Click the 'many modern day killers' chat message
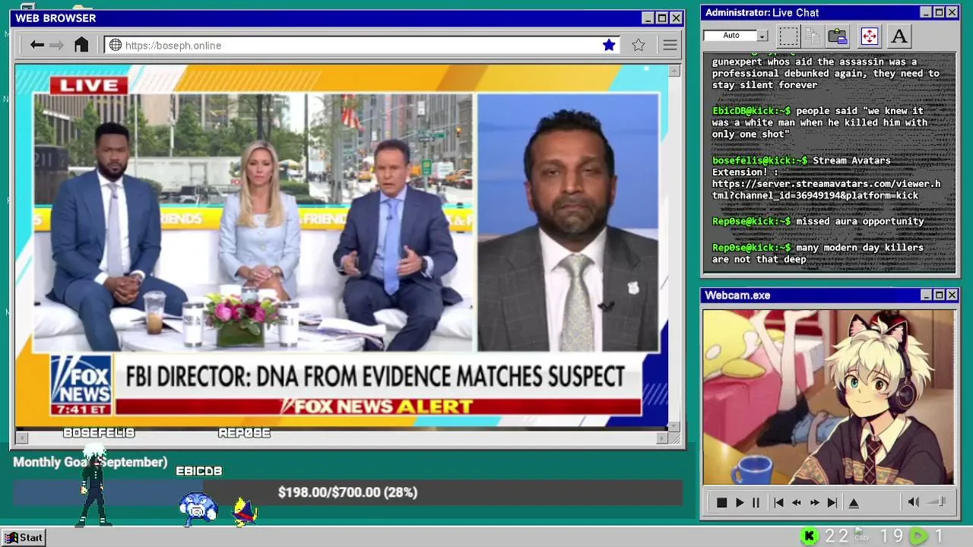This screenshot has height=547, width=973. coord(818,253)
